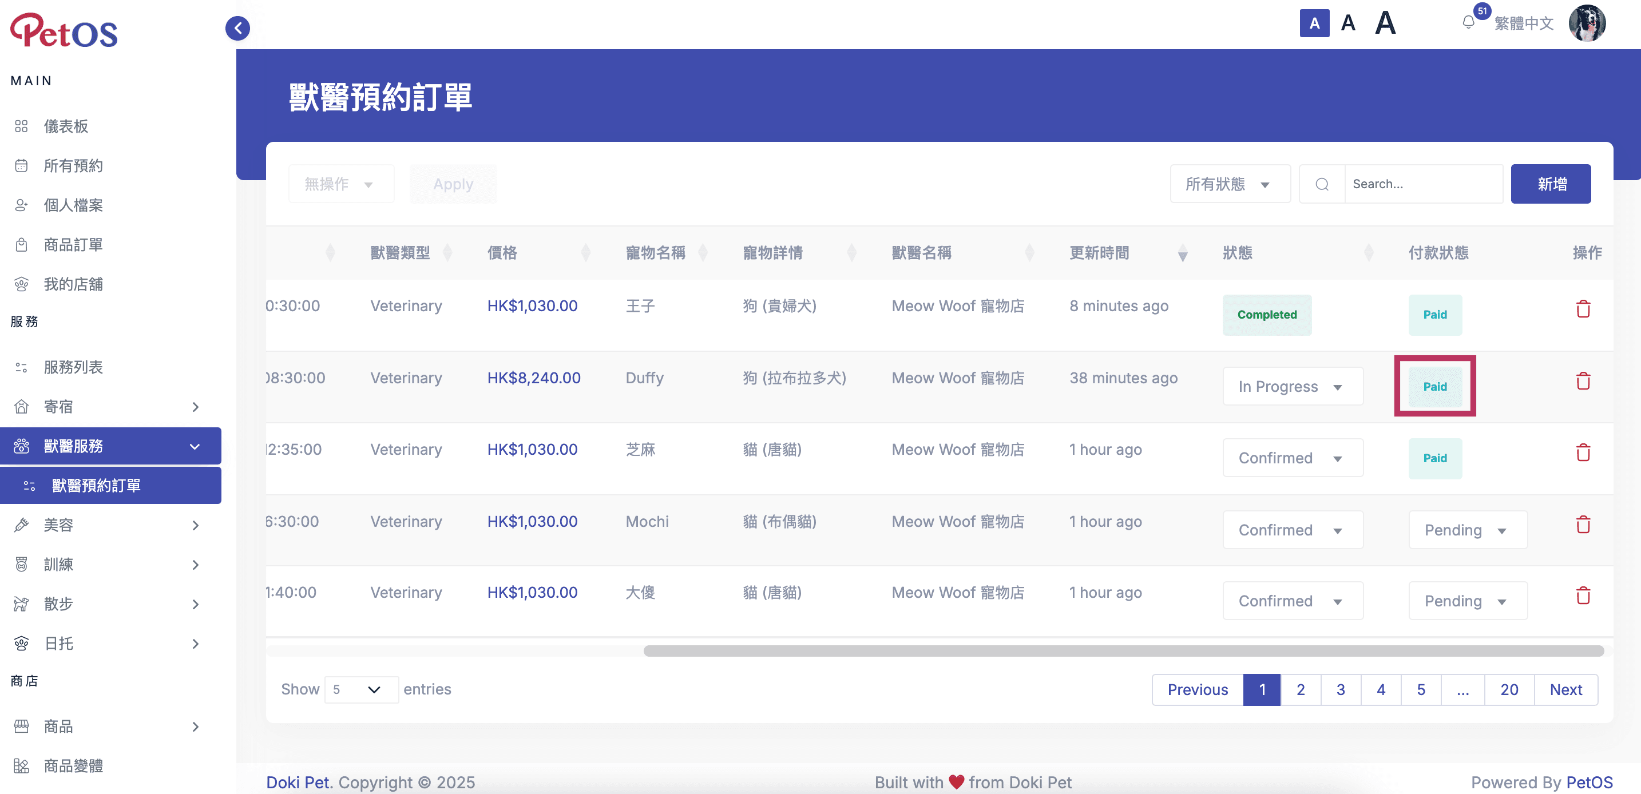Select the smallest font size A

click(1314, 23)
